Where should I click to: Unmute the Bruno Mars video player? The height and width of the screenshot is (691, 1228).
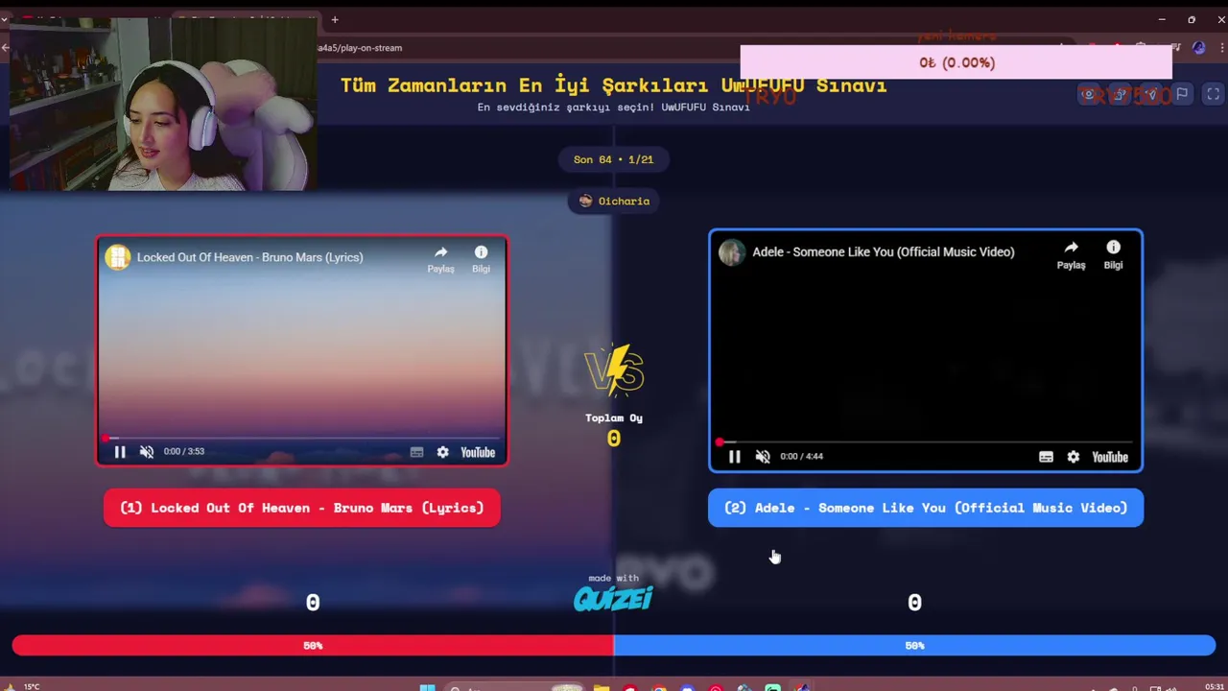[147, 452]
